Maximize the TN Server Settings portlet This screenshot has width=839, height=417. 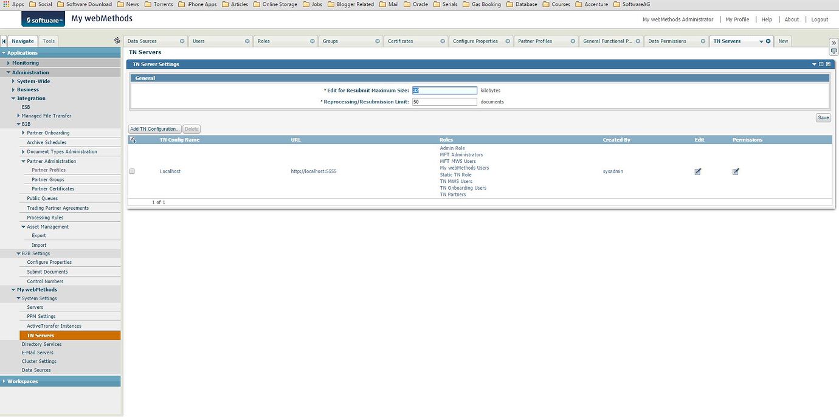point(828,64)
